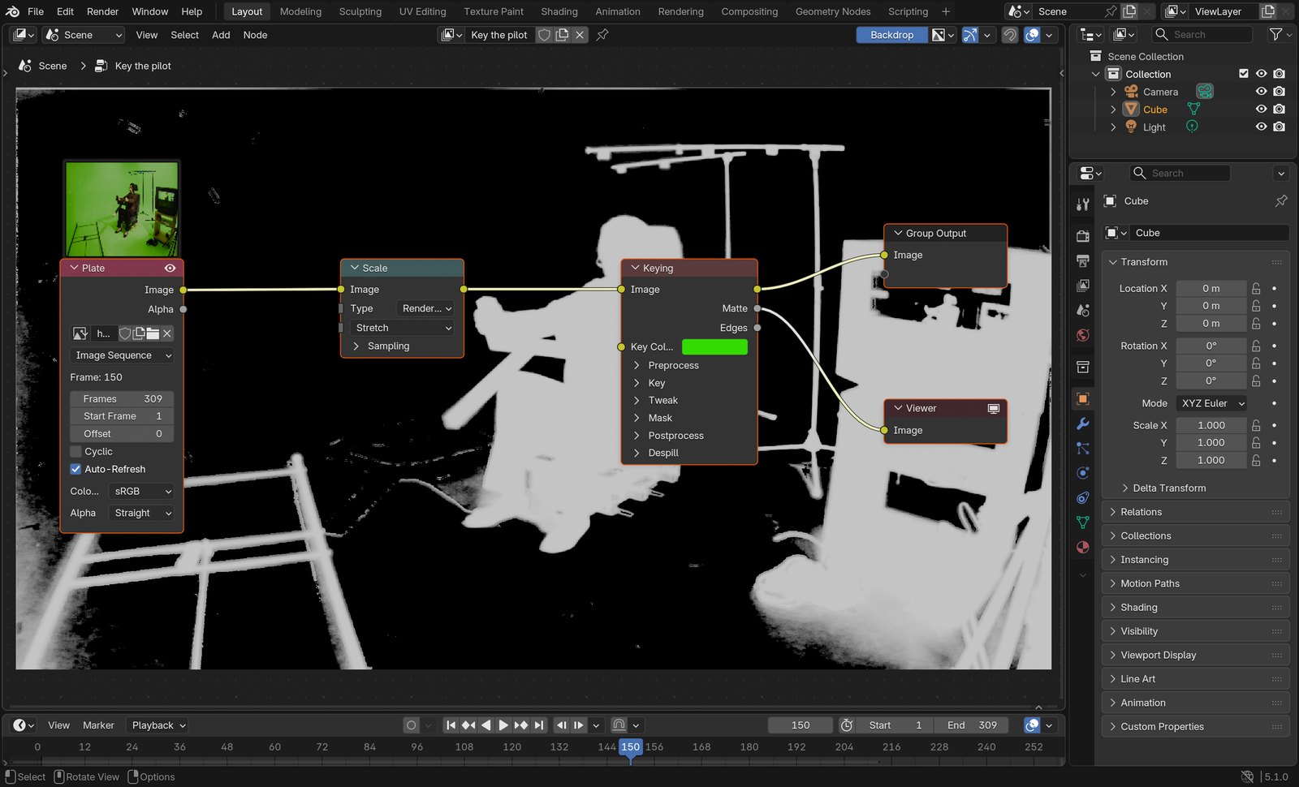The image size is (1299, 787).
Task: Open the file browser in Plate node
Action: pyautogui.click(x=153, y=333)
